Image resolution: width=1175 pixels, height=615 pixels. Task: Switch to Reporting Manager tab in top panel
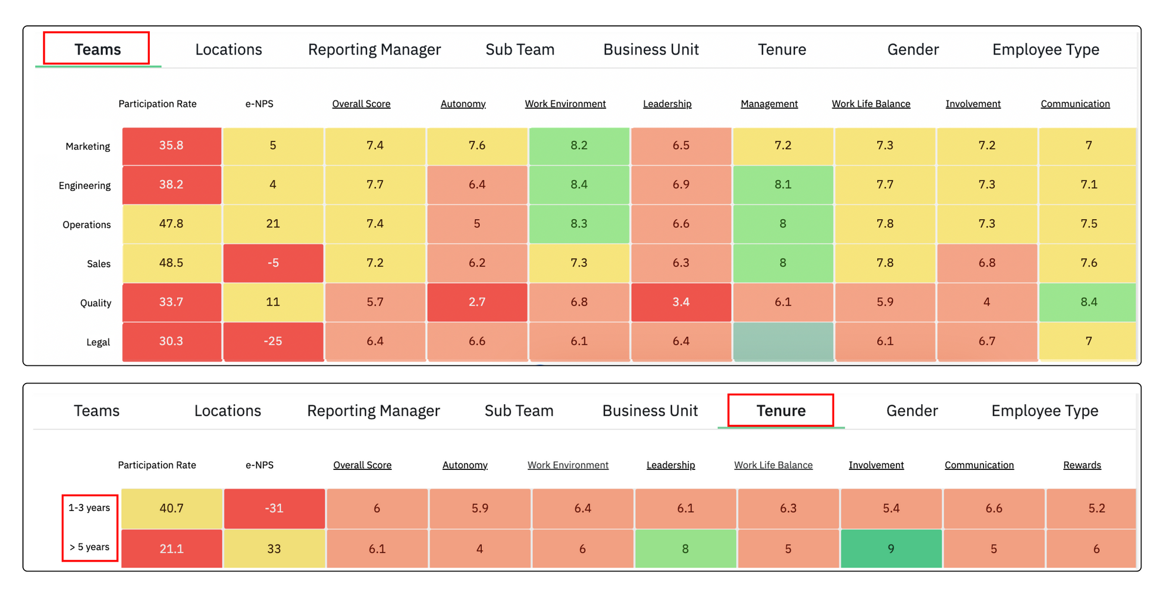coord(374,49)
